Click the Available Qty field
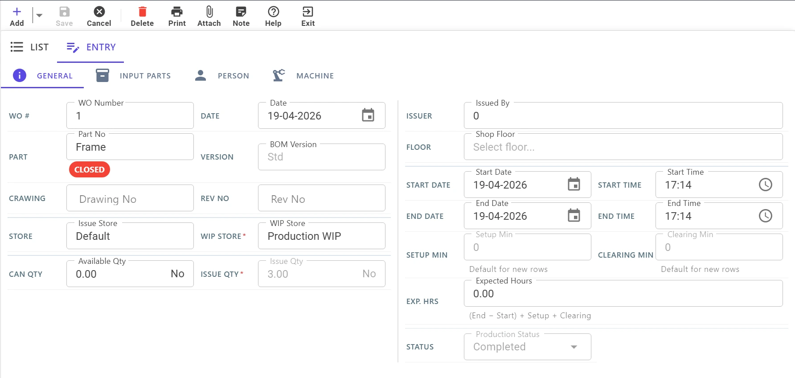This screenshot has width=795, height=378. (130, 274)
